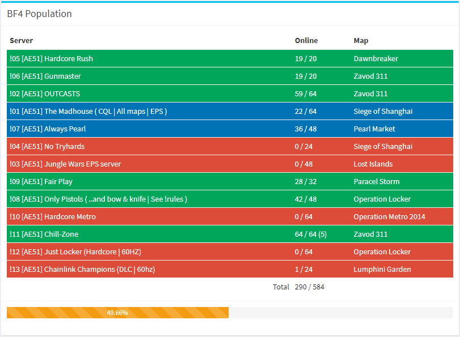Click the 28 / 32 online count
The width and height of the screenshot is (460, 337).
coord(306,182)
